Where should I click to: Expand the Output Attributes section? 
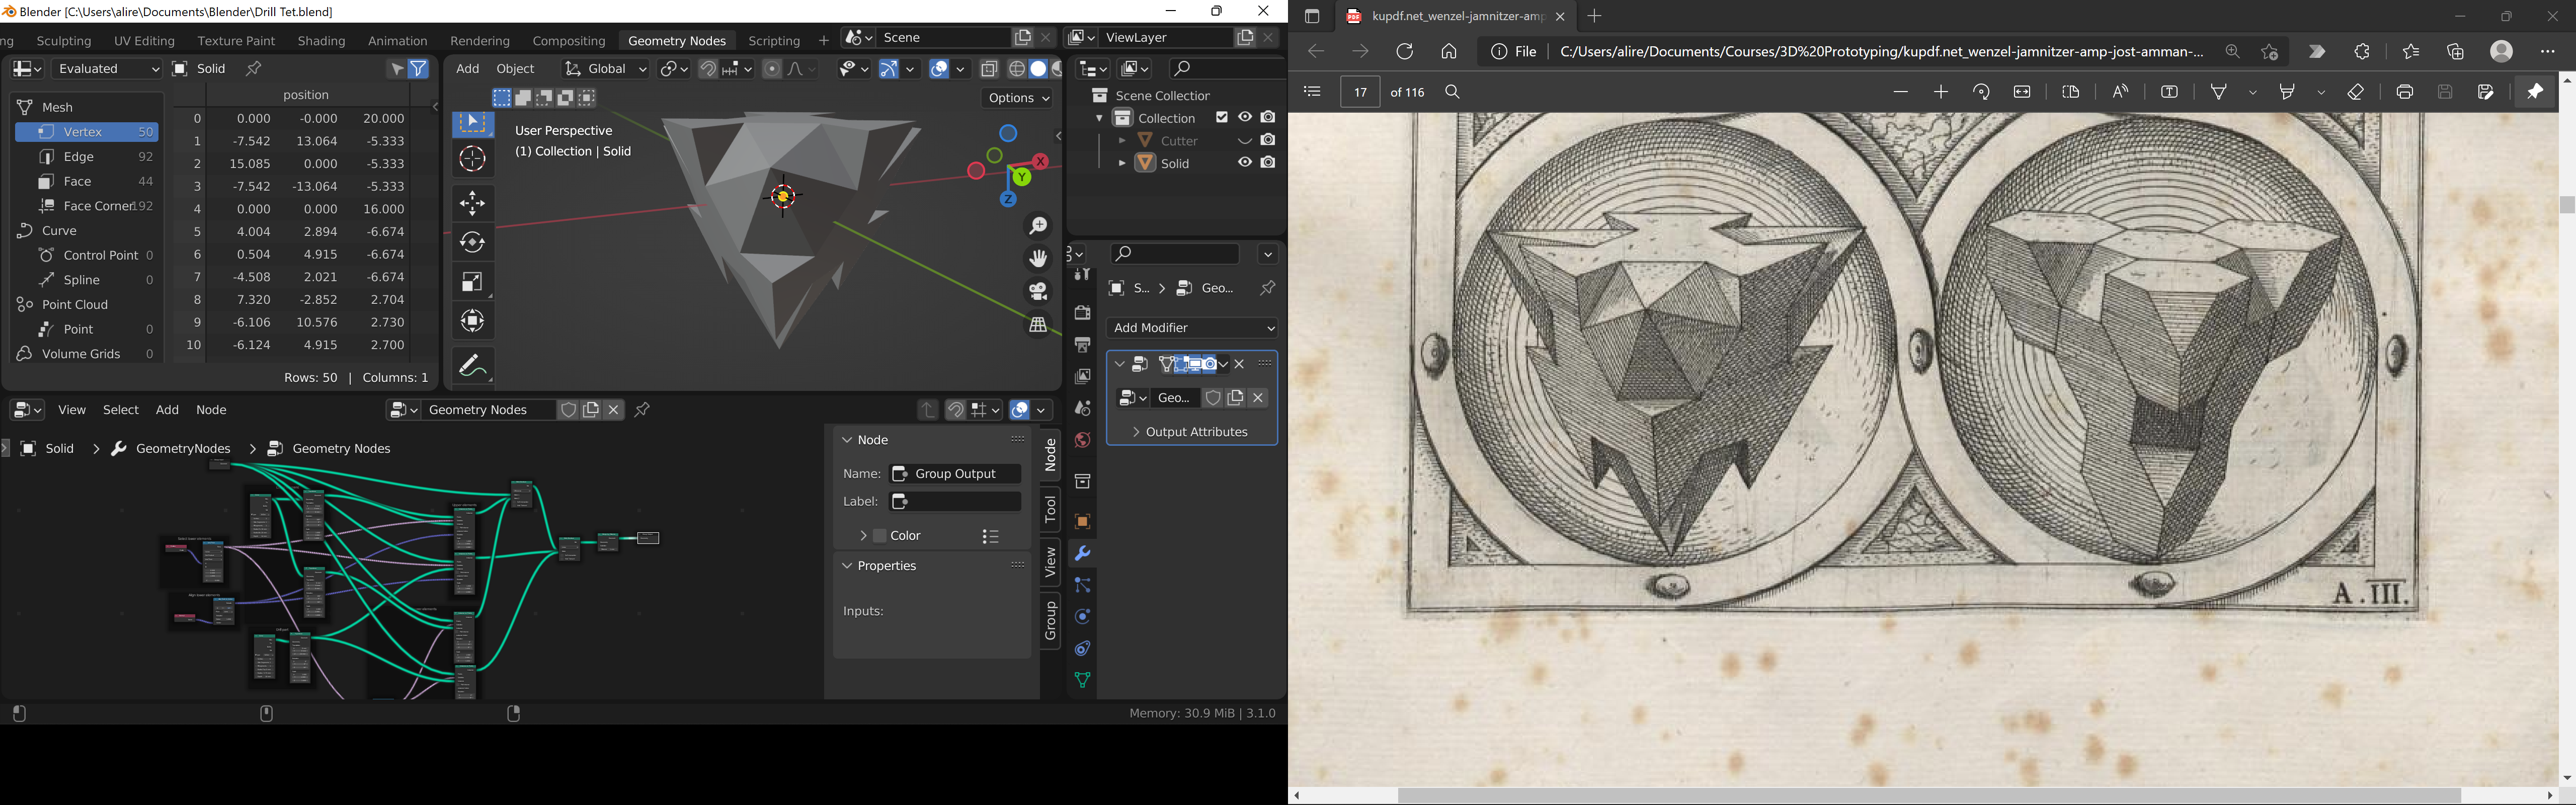[x=1189, y=432]
